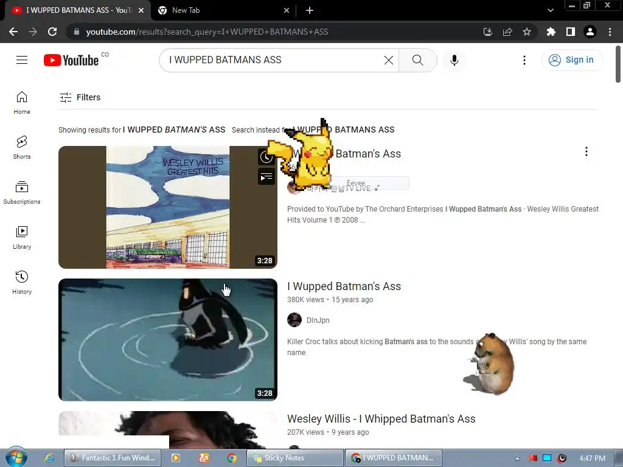Open History in the sidebar
The image size is (623, 467).
22,282
